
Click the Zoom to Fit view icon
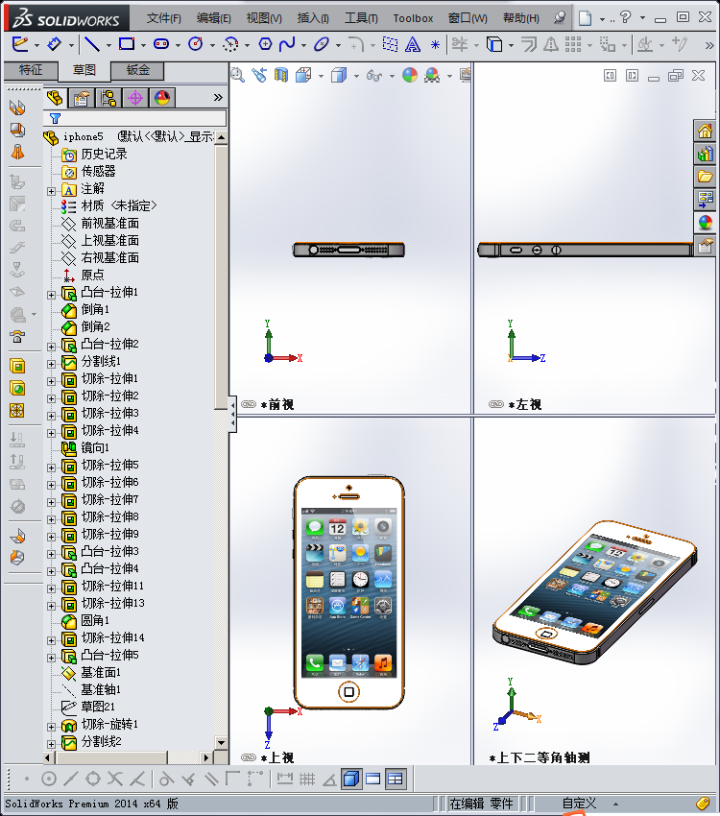(237, 76)
